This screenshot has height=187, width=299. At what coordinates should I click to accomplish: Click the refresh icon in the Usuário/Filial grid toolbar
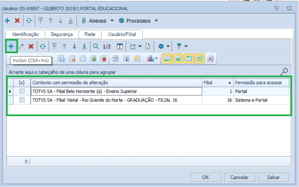pyautogui.click(x=42, y=46)
